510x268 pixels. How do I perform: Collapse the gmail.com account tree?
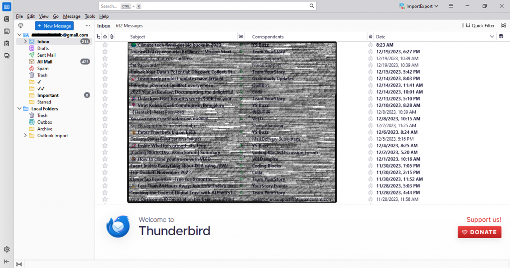[19, 35]
